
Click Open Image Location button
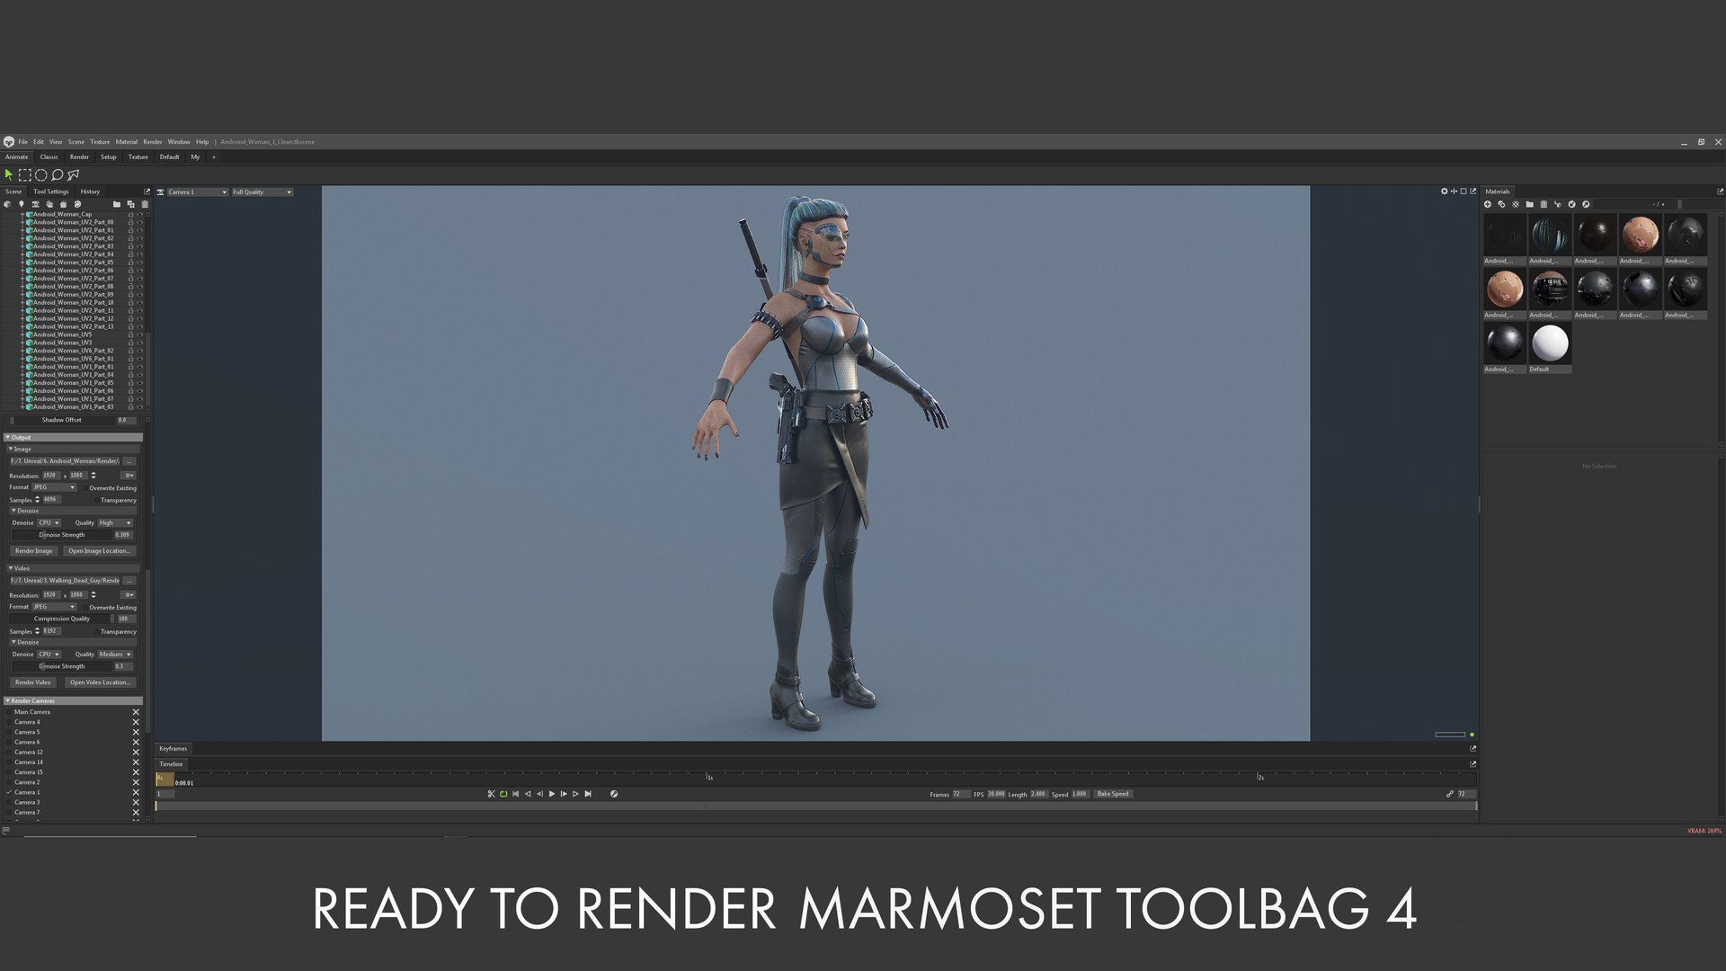[x=100, y=551]
